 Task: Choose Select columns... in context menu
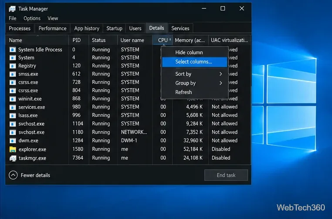(x=195, y=62)
